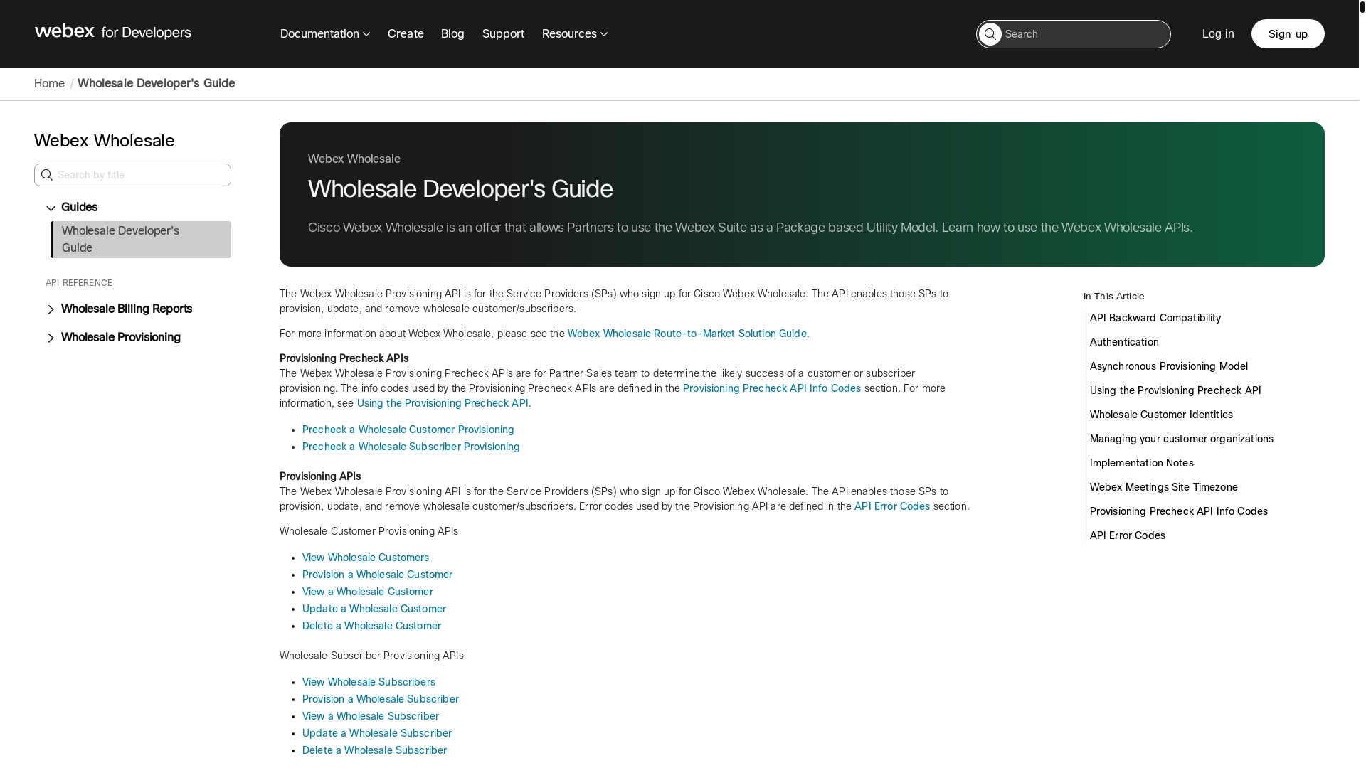
Task: Open Using the Provisioning Precheck API link
Action: [x=443, y=403]
